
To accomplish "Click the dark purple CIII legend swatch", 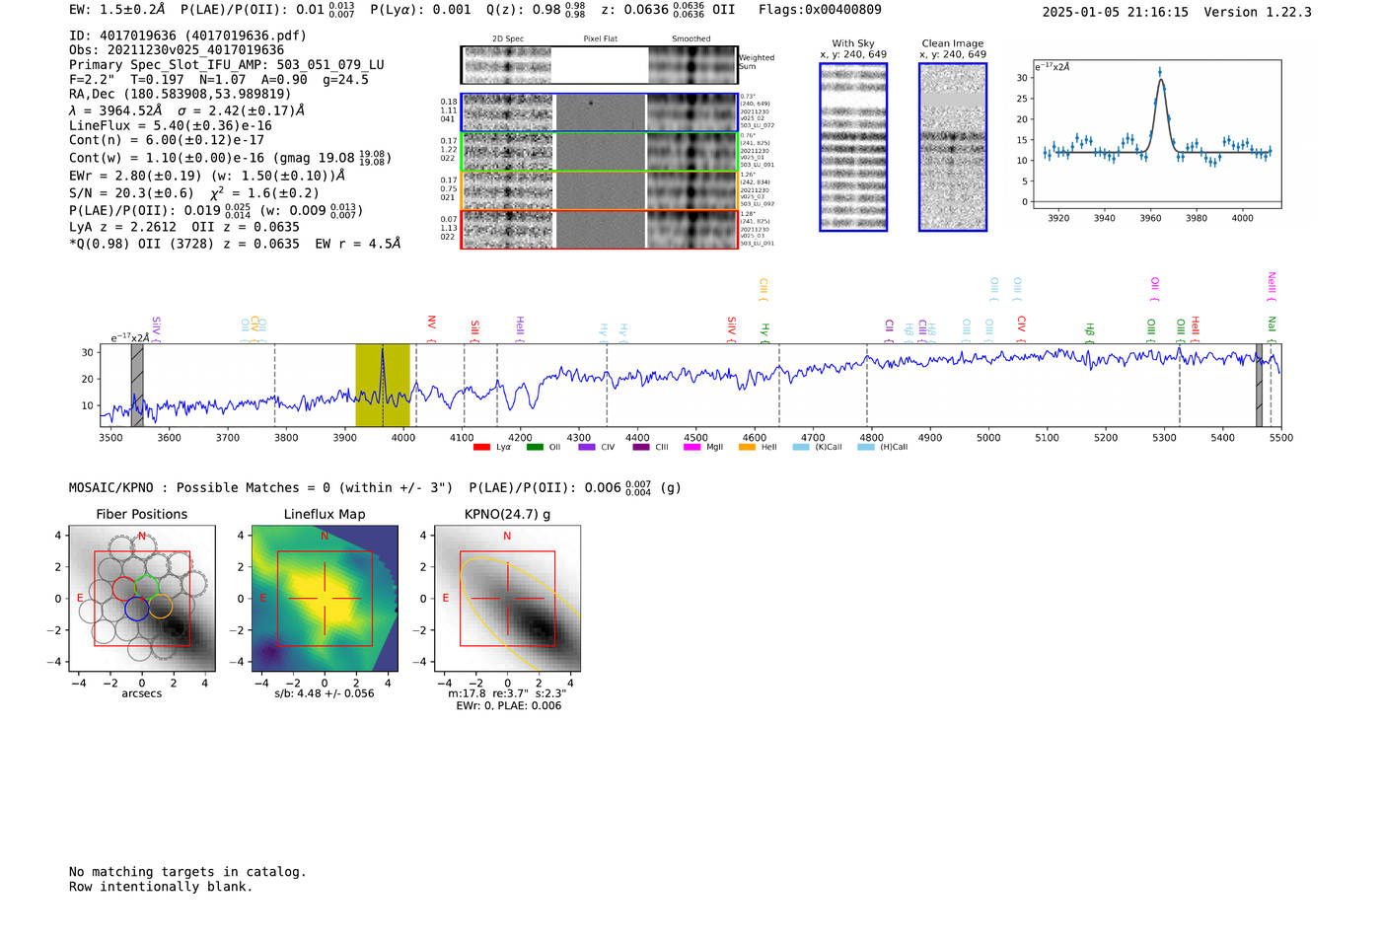I will pos(641,448).
